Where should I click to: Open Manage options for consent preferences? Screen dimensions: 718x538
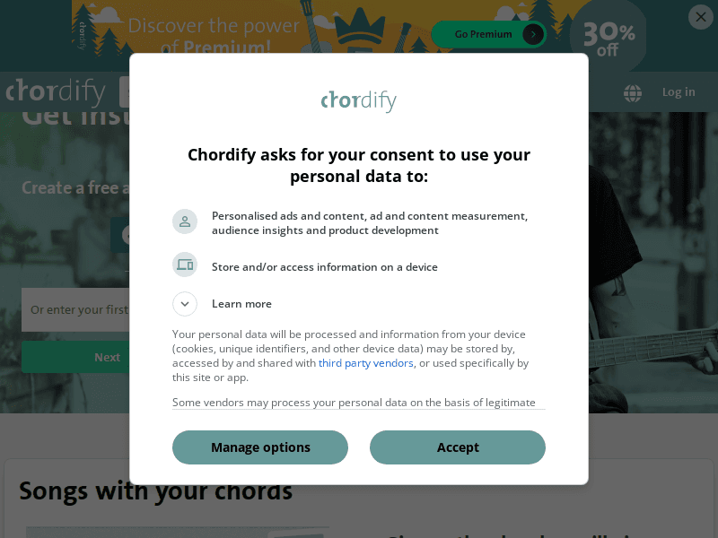(259, 447)
